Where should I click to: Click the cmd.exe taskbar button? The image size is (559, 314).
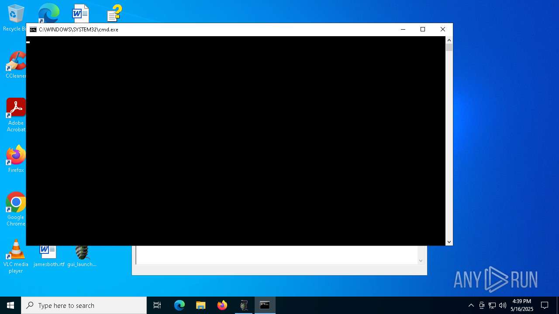click(265, 305)
